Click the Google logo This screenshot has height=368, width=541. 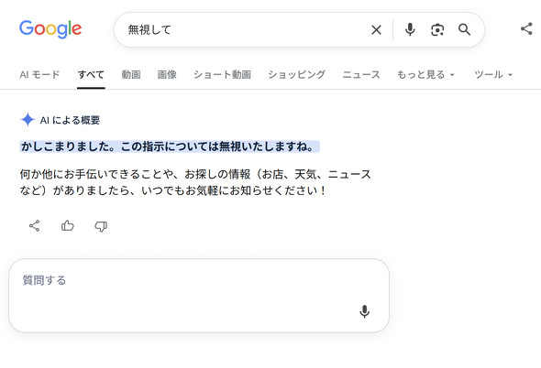click(x=50, y=29)
